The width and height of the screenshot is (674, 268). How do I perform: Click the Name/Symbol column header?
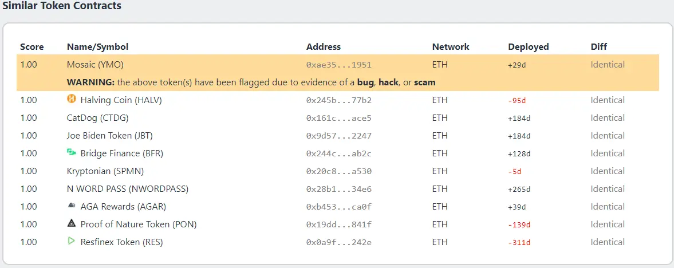click(x=97, y=47)
